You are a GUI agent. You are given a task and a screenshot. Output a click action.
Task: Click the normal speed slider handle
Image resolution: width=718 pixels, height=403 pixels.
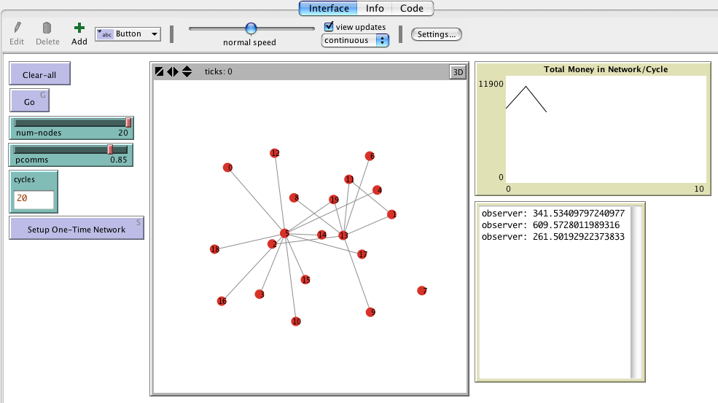(251, 28)
